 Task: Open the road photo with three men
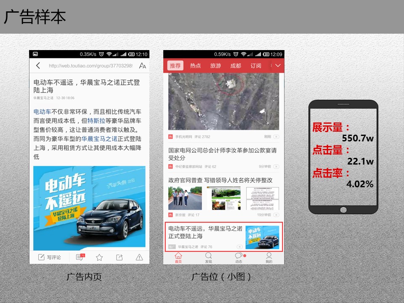pyautogui.click(x=185, y=198)
